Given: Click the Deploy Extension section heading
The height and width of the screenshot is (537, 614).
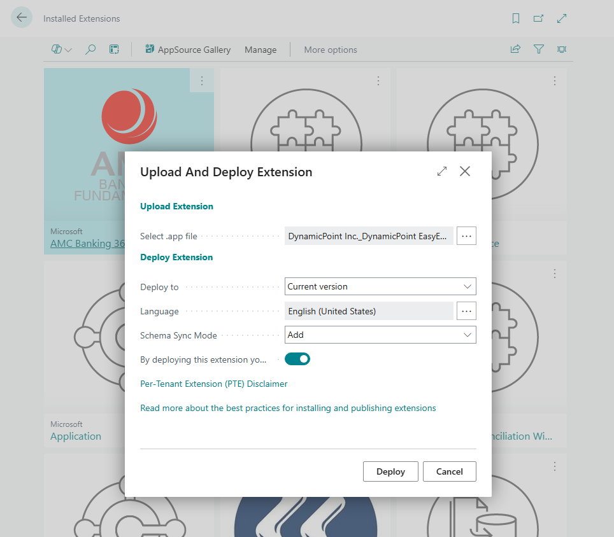Looking at the screenshot, I should click(x=176, y=257).
